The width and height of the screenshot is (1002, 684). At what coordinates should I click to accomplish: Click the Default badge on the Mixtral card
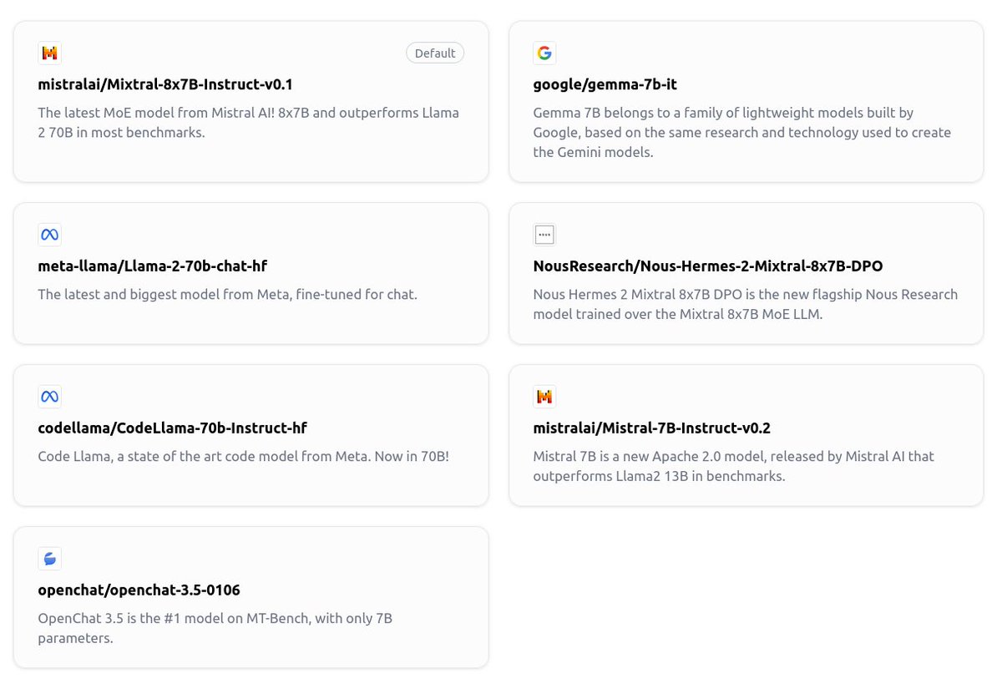(x=435, y=53)
